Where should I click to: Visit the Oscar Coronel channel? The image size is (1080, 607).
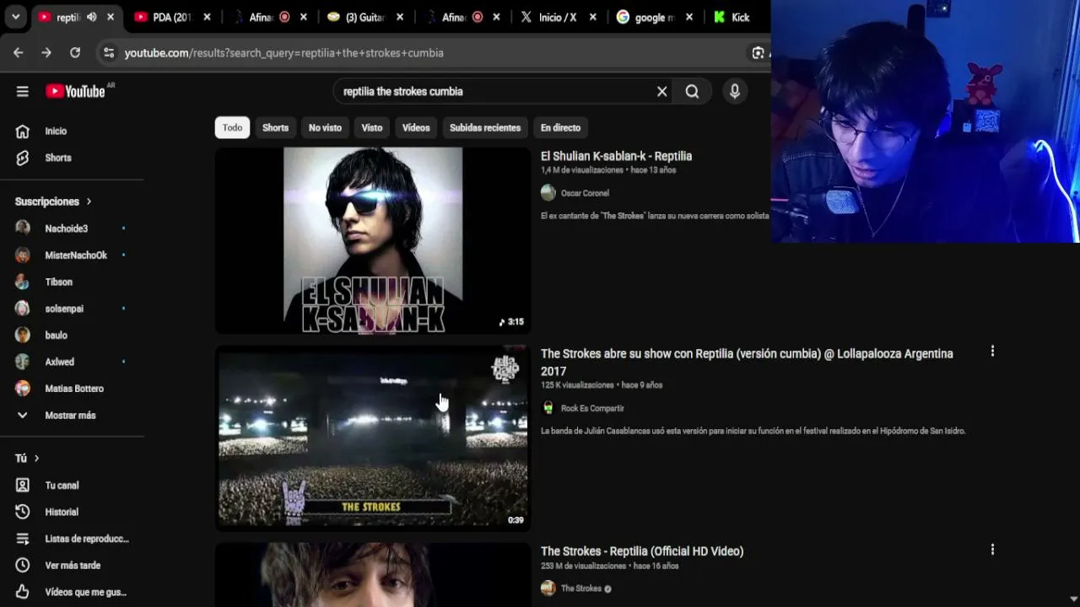coord(585,193)
